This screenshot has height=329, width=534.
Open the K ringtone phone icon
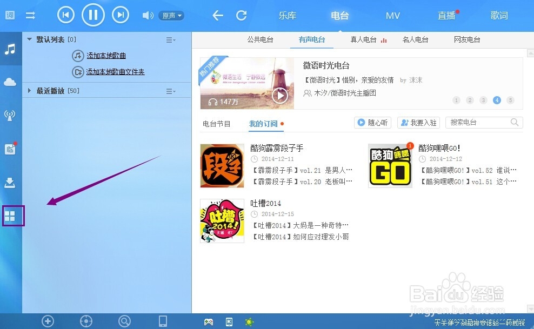(x=229, y=321)
